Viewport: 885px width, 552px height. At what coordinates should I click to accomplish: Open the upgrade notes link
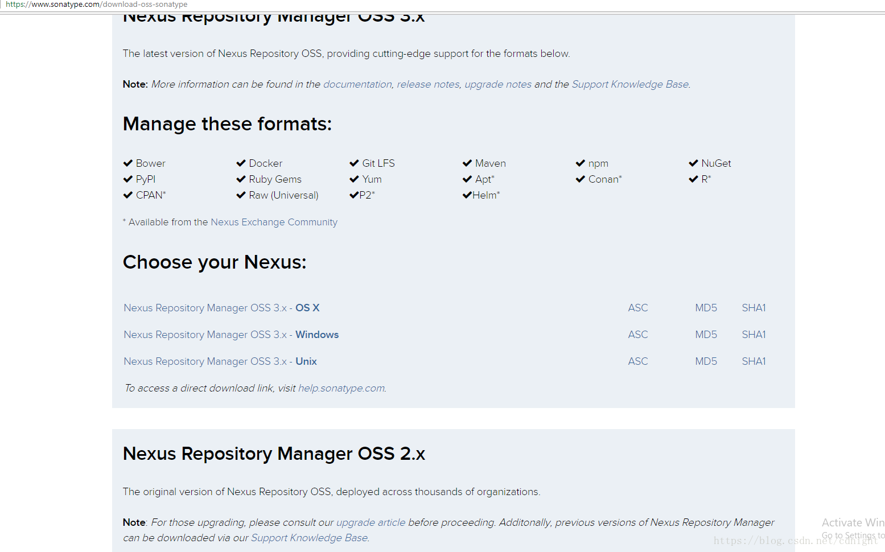point(498,84)
